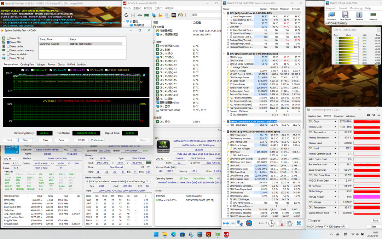Image resolution: width=382 pixels, height=239 pixels.
Task: Enable Stress local disks checkbox
Action: pyautogui.click(x=8, y=54)
